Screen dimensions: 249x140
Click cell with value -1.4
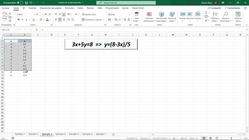coord(25,75)
